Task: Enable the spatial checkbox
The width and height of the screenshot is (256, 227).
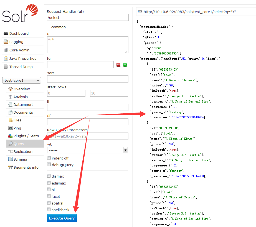Action: click(49, 203)
